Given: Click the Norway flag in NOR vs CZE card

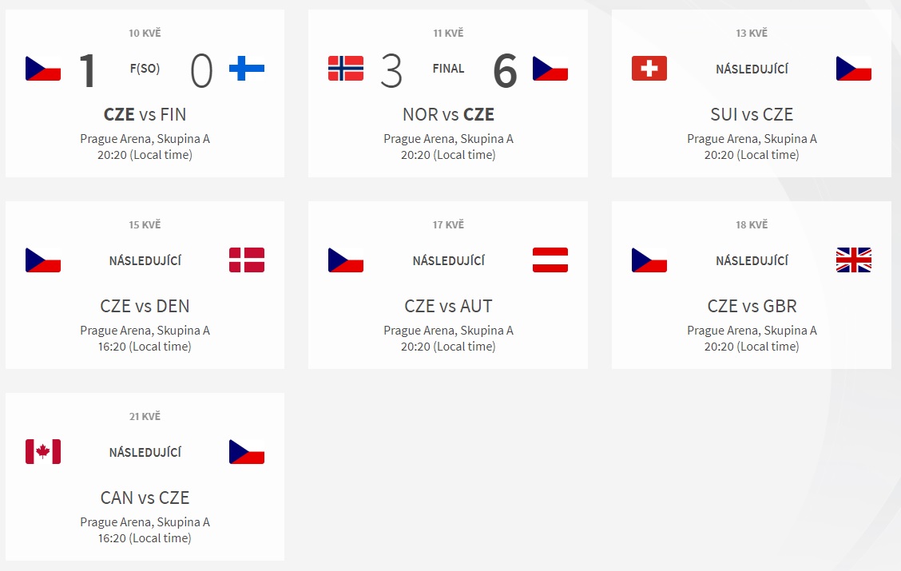Looking at the screenshot, I should point(345,69).
